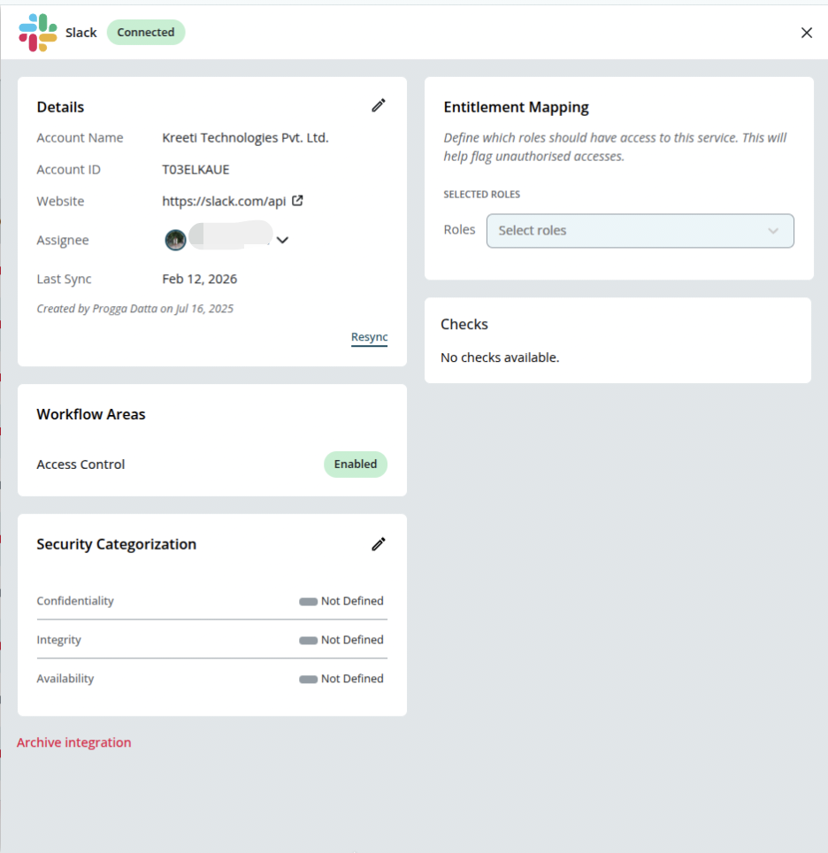Click the Account ID value T03ELKAUE
828x853 pixels.
[x=195, y=169]
